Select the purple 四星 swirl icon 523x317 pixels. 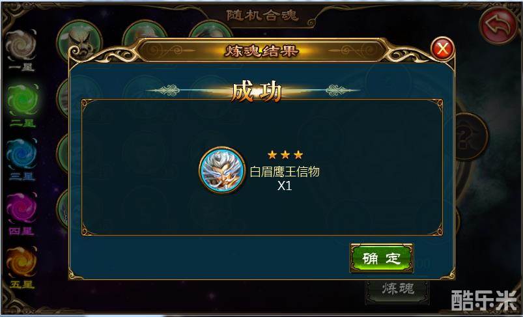[x=22, y=208]
